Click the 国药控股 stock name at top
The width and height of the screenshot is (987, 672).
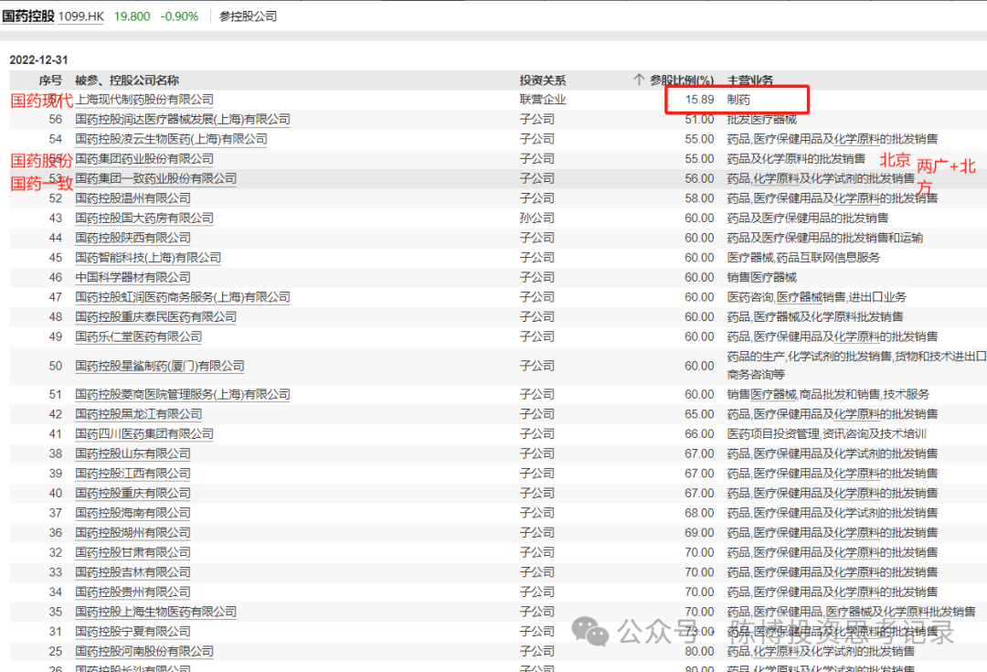tap(28, 16)
